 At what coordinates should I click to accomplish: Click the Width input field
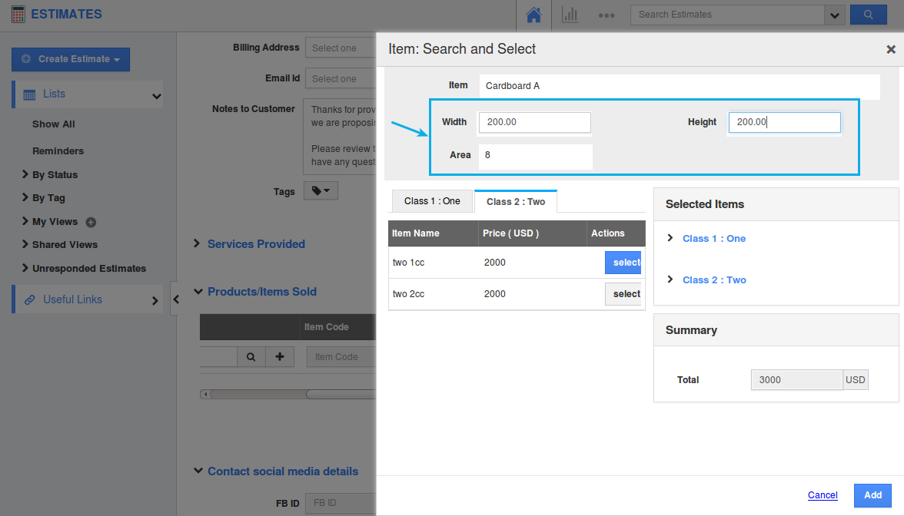click(534, 122)
